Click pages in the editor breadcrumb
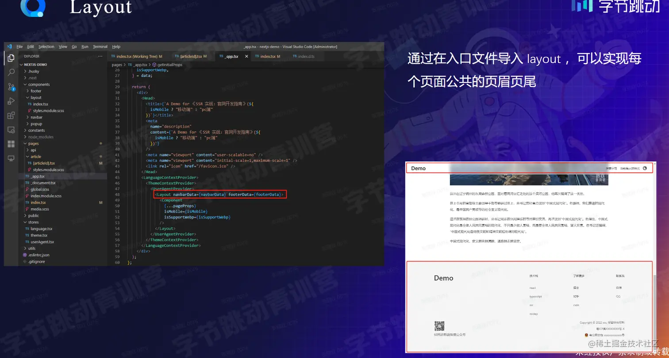The height and width of the screenshot is (358, 669). 117,64
